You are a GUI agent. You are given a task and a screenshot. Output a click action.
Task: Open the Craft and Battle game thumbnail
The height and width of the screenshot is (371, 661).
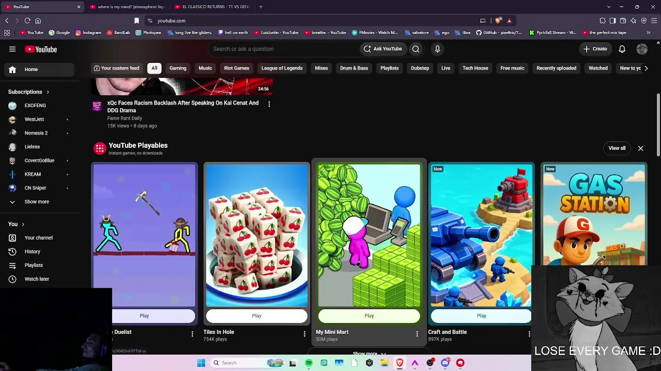click(481, 235)
